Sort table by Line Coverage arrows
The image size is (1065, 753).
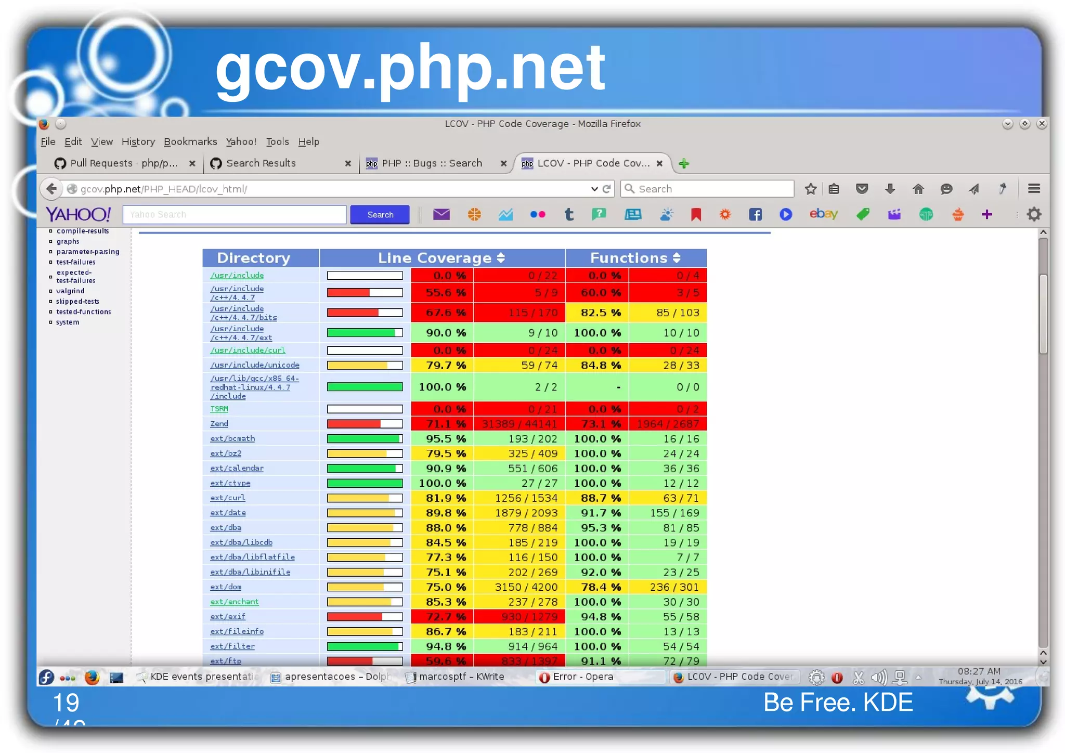coord(500,258)
